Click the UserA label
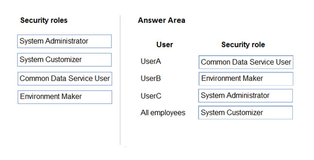The image size is (314, 160). (150, 61)
